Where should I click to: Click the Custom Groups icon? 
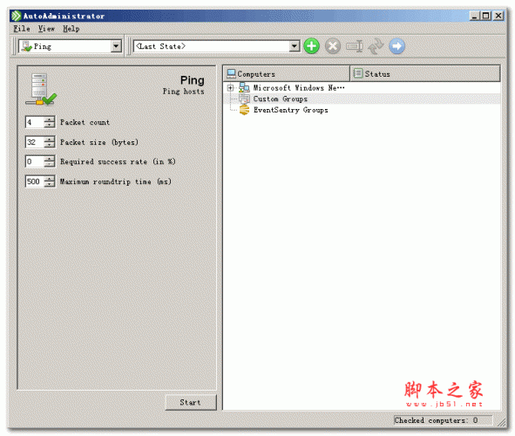[x=244, y=99]
